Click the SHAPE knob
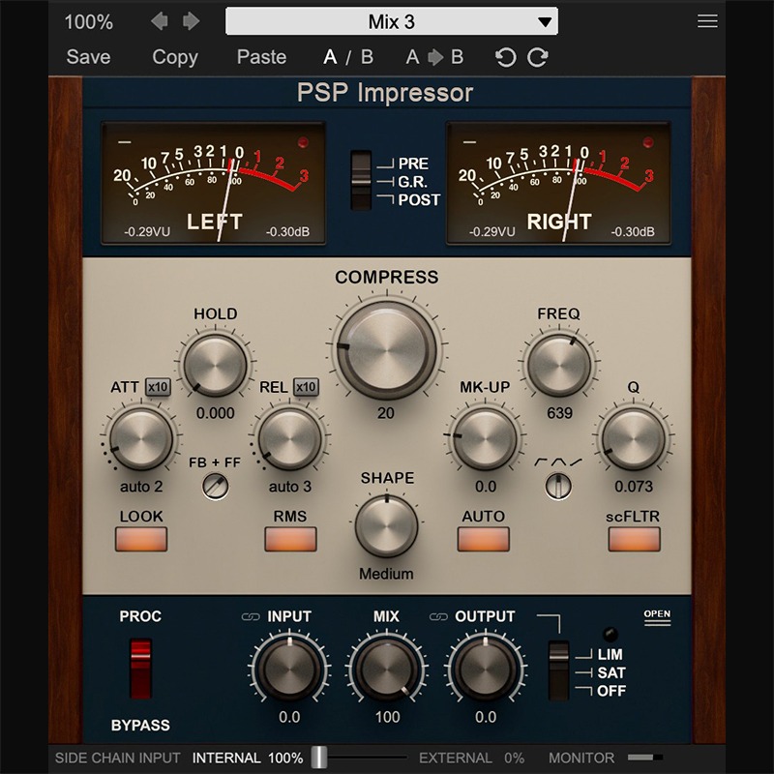Screen dimensions: 774x774 click(x=386, y=525)
